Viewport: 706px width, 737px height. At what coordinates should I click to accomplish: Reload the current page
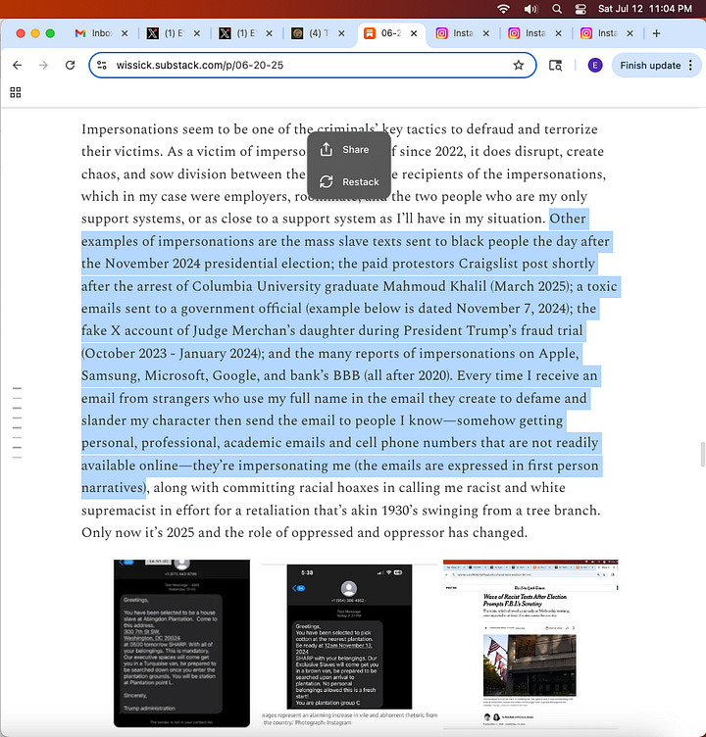pos(70,66)
